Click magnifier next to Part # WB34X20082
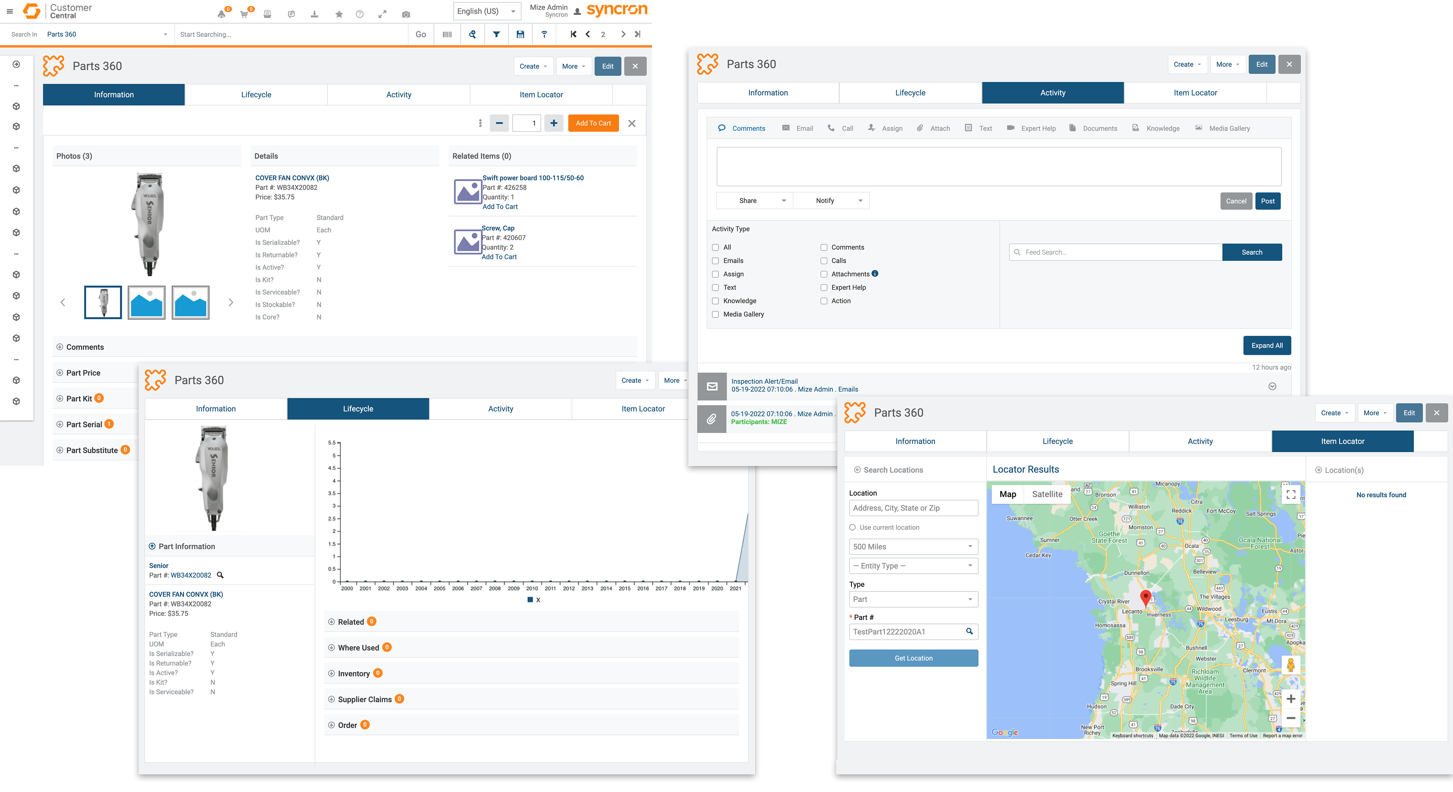1453x792 pixels. click(220, 576)
